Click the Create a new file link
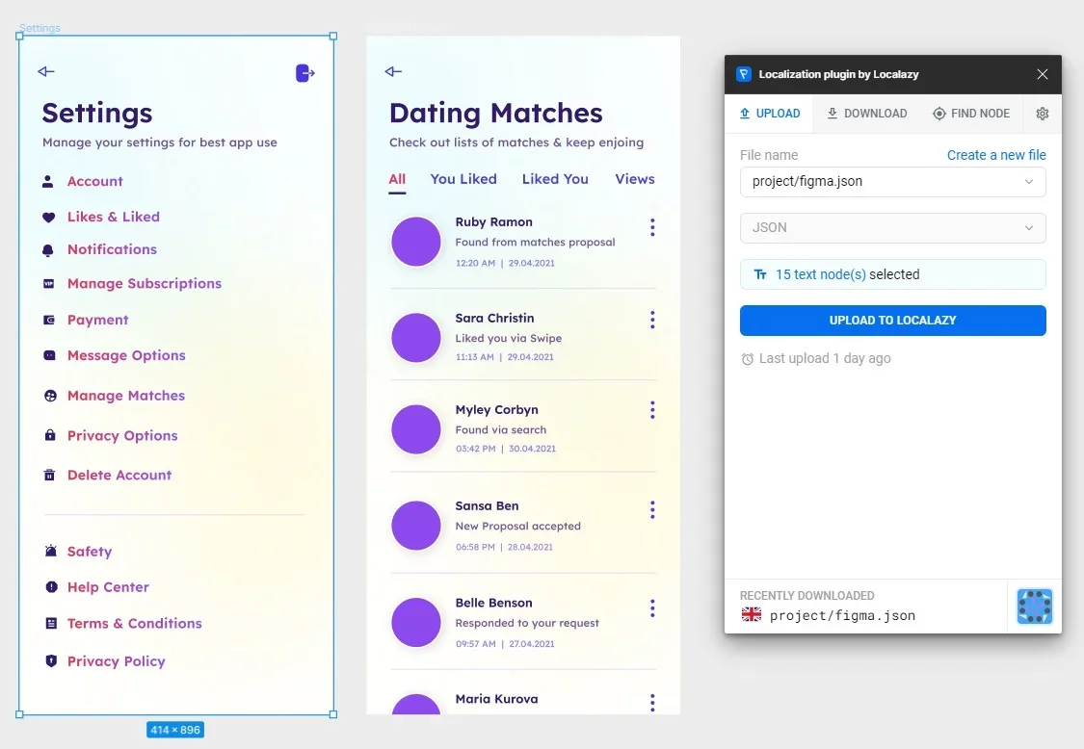This screenshot has height=749, width=1084. pos(995,155)
